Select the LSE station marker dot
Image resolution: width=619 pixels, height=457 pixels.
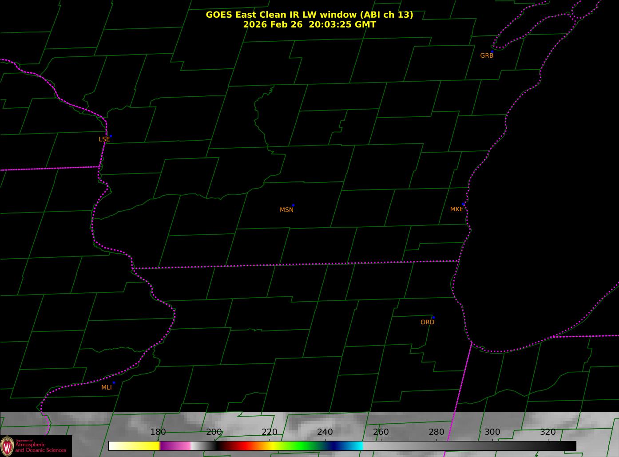[x=111, y=136]
